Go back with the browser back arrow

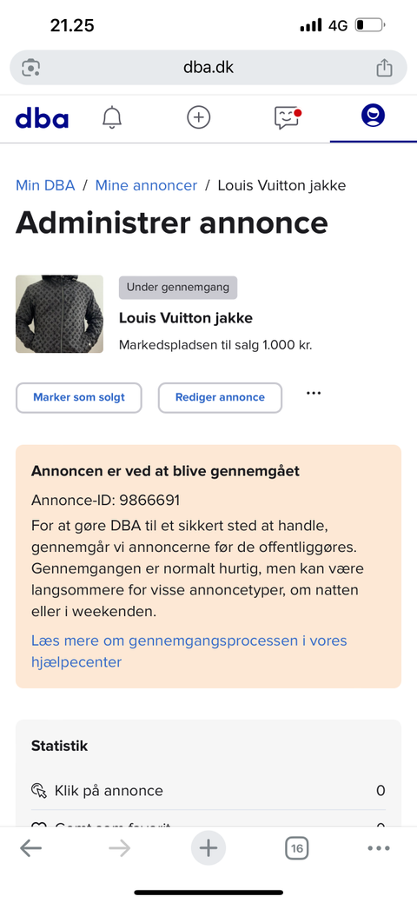(x=30, y=848)
